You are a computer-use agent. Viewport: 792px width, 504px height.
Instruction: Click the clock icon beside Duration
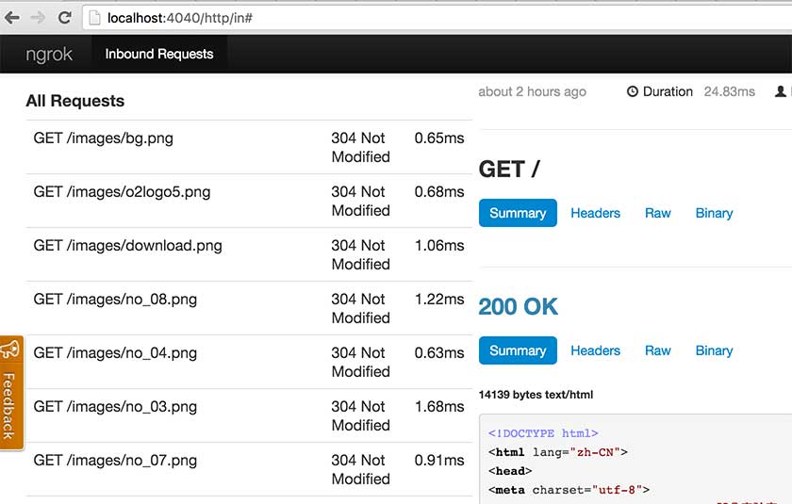click(x=633, y=91)
